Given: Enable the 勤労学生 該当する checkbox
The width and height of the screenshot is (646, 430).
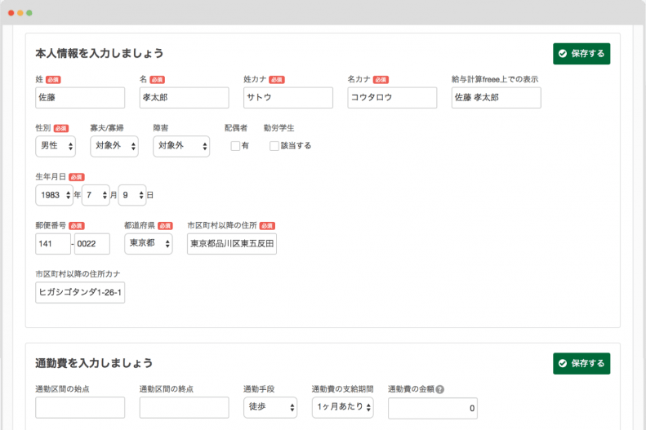Looking at the screenshot, I should point(274,146).
